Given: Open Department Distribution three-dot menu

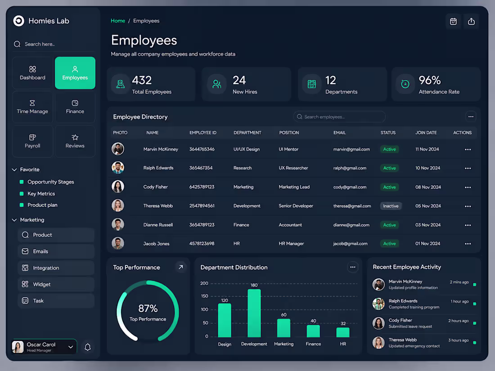Looking at the screenshot, I should [x=353, y=267].
